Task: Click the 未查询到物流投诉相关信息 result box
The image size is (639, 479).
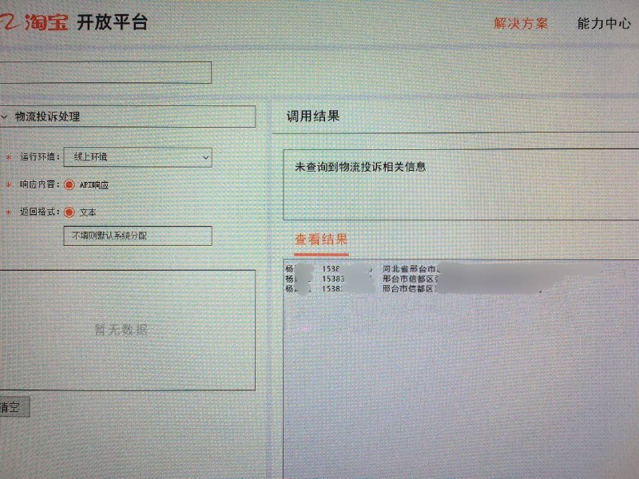Action: pyautogui.click(x=461, y=184)
